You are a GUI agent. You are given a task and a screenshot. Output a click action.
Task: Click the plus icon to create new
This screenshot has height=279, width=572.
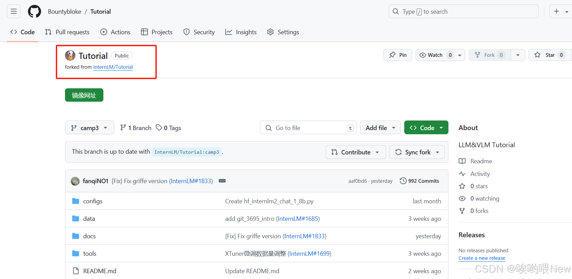557,11
